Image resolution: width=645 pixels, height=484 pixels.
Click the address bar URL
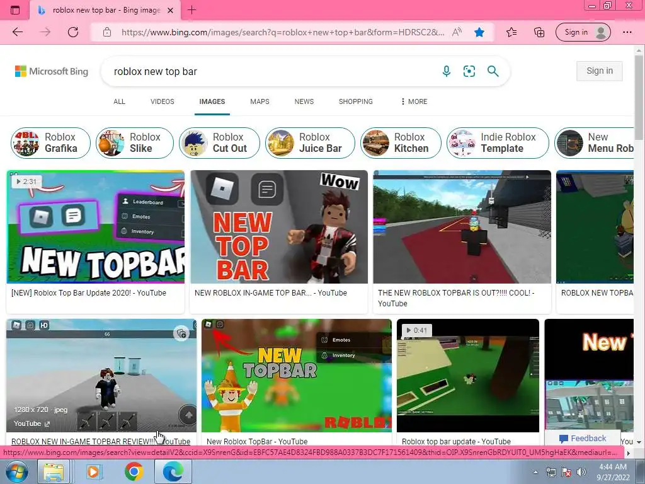(x=283, y=32)
